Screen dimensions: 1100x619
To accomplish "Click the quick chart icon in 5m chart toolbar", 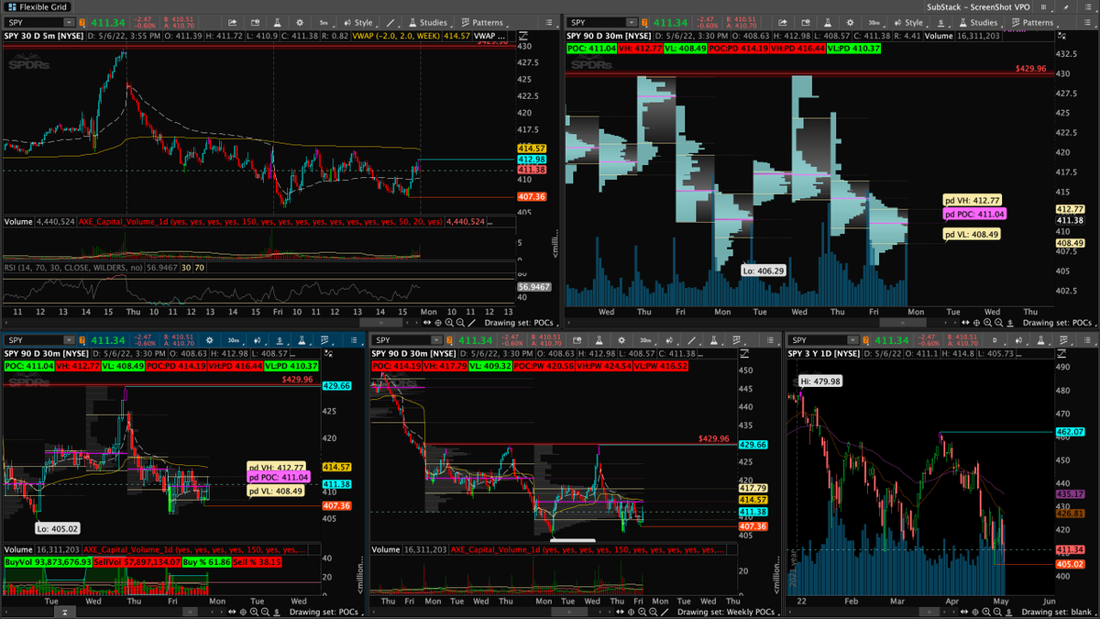I will click(x=255, y=22).
